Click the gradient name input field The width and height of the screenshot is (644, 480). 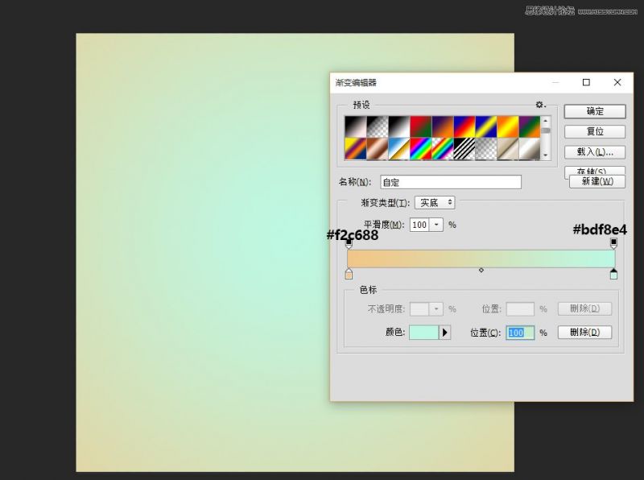(450, 182)
